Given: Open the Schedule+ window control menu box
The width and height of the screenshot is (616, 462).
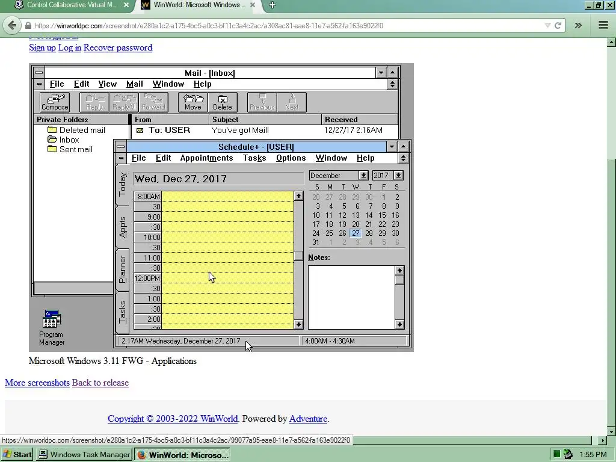Looking at the screenshot, I should click(x=120, y=147).
